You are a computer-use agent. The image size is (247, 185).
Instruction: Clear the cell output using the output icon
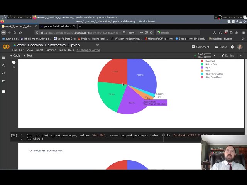pos(14,67)
